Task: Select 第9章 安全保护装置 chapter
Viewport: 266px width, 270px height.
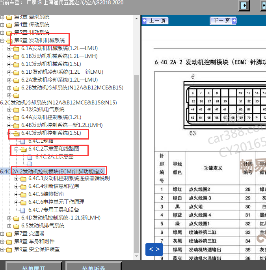Action: [x=37, y=249]
